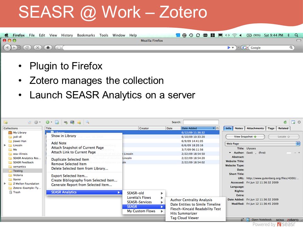Open the History menu
The width and height of the screenshot is (303, 227).
click(67, 35)
